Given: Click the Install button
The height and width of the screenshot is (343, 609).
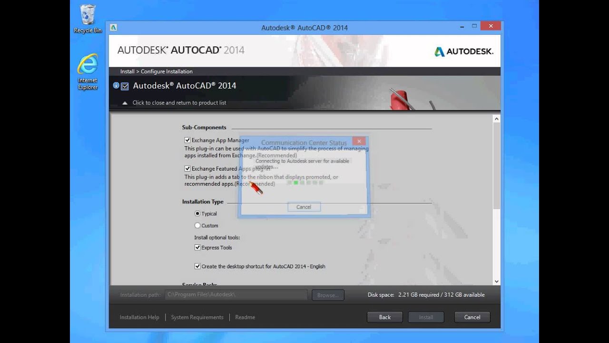Looking at the screenshot, I should click(x=426, y=317).
